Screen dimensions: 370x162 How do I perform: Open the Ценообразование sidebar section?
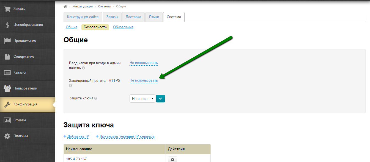pos(28,25)
